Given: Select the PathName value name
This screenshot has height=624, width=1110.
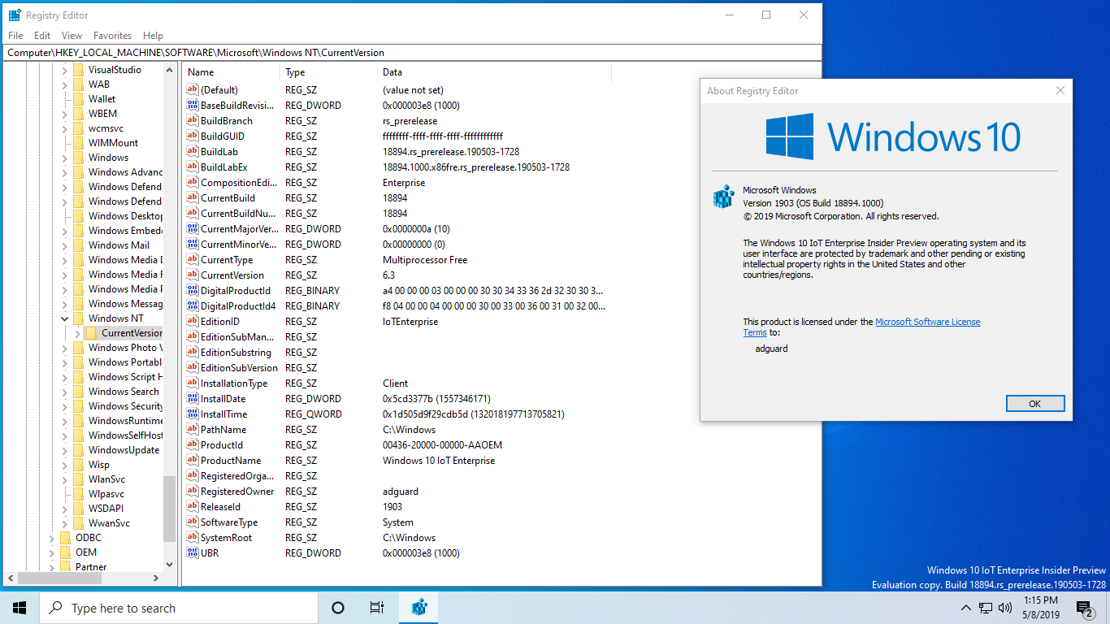Looking at the screenshot, I should pyautogui.click(x=223, y=430).
